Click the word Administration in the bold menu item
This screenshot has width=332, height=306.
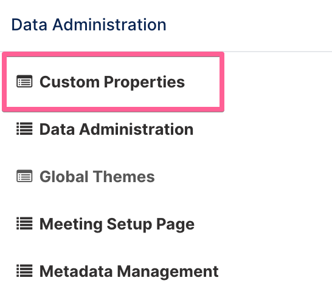(x=136, y=129)
